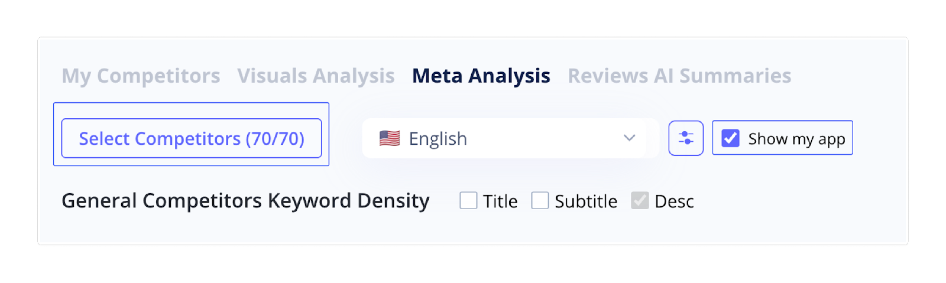Click the "Show my app" label text
Image resolution: width=946 pixels, height=283 pixels.
[796, 139]
